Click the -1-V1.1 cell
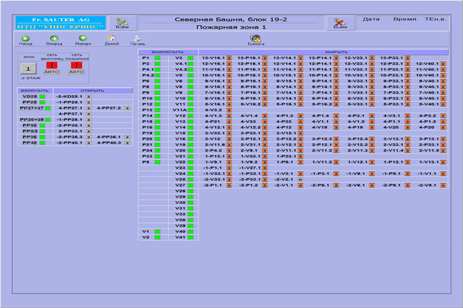 [427, 174]
